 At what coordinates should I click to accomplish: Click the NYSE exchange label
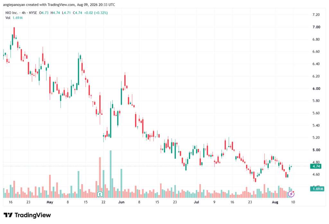[x=33, y=13]
